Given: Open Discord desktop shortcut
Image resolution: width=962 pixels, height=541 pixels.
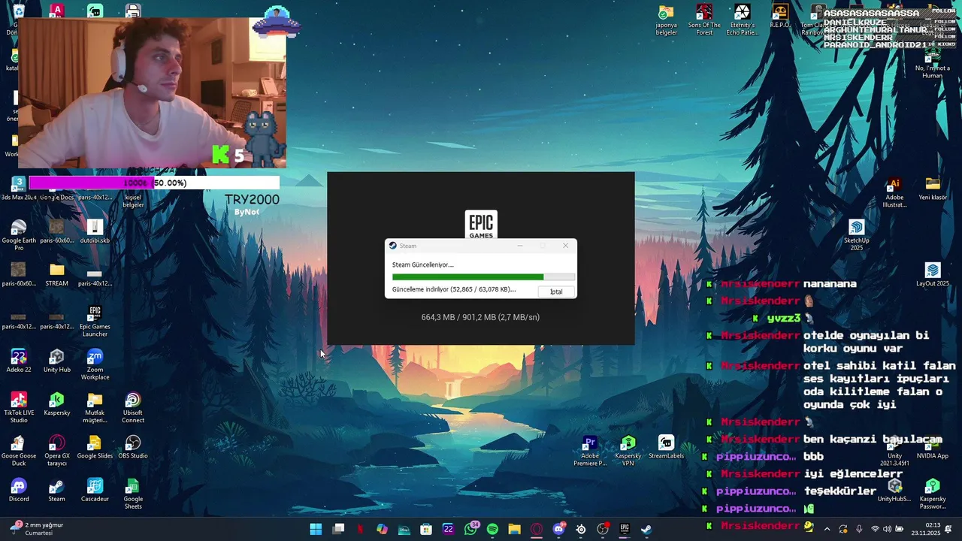Looking at the screenshot, I should click(x=19, y=490).
